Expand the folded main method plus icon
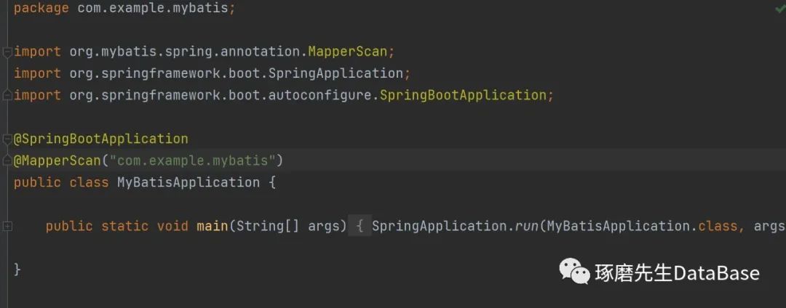Screen dimensions: 786x308 click(7, 226)
